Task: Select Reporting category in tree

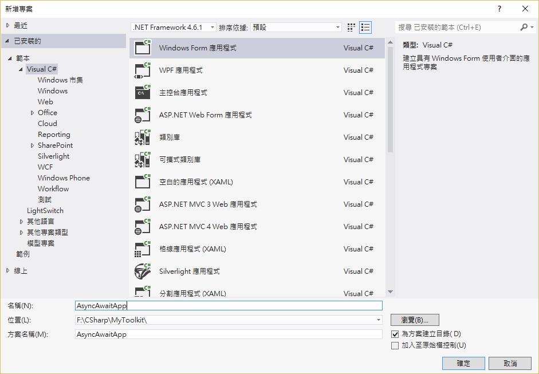Action: tap(54, 135)
